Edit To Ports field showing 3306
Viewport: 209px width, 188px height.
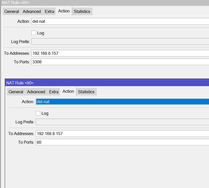click(x=120, y=62)
